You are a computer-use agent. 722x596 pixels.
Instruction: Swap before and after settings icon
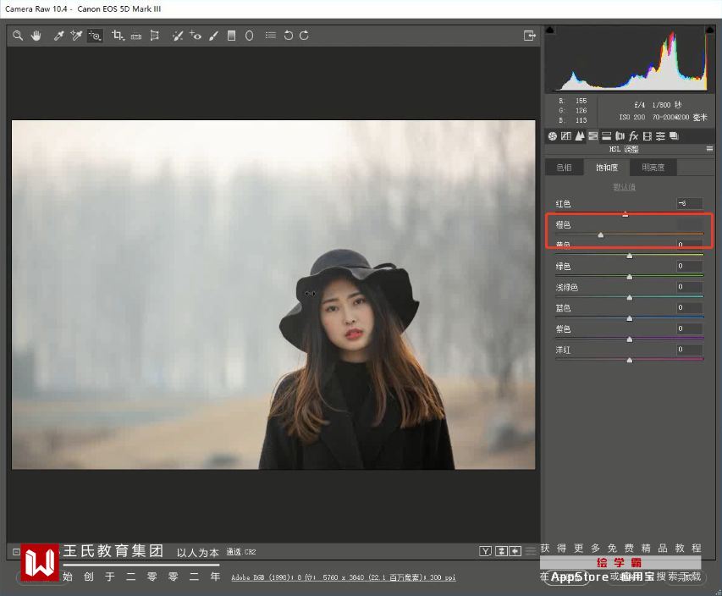[501, 551]
